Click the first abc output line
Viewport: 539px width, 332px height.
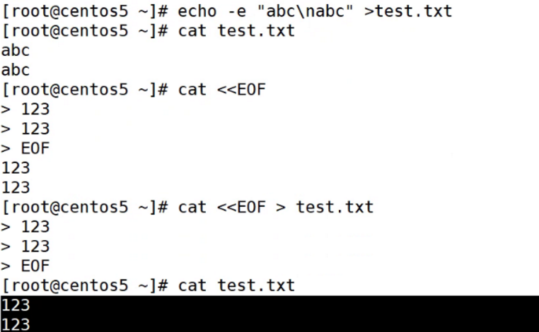pos(16,50)
